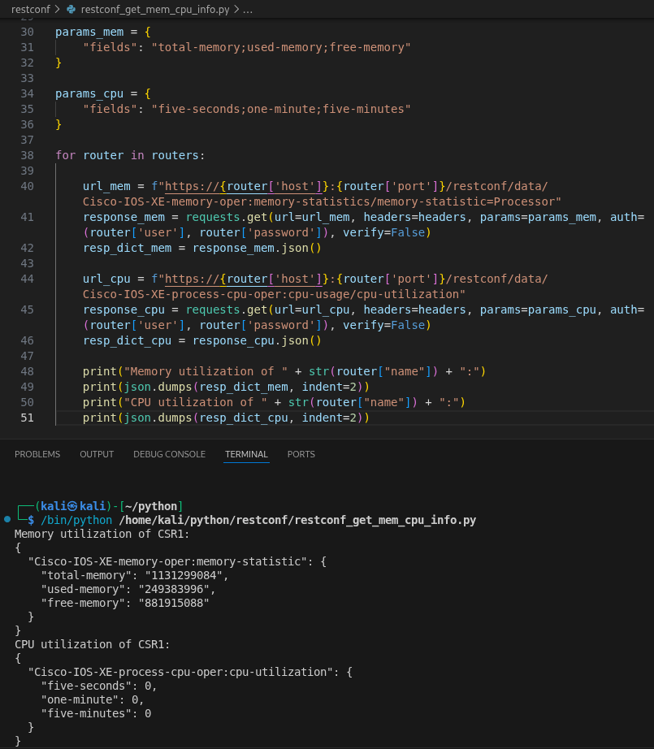Click resp_dict_mem on line 42
This screenshot has width=654, height=749.
click(x=127, y=248)
